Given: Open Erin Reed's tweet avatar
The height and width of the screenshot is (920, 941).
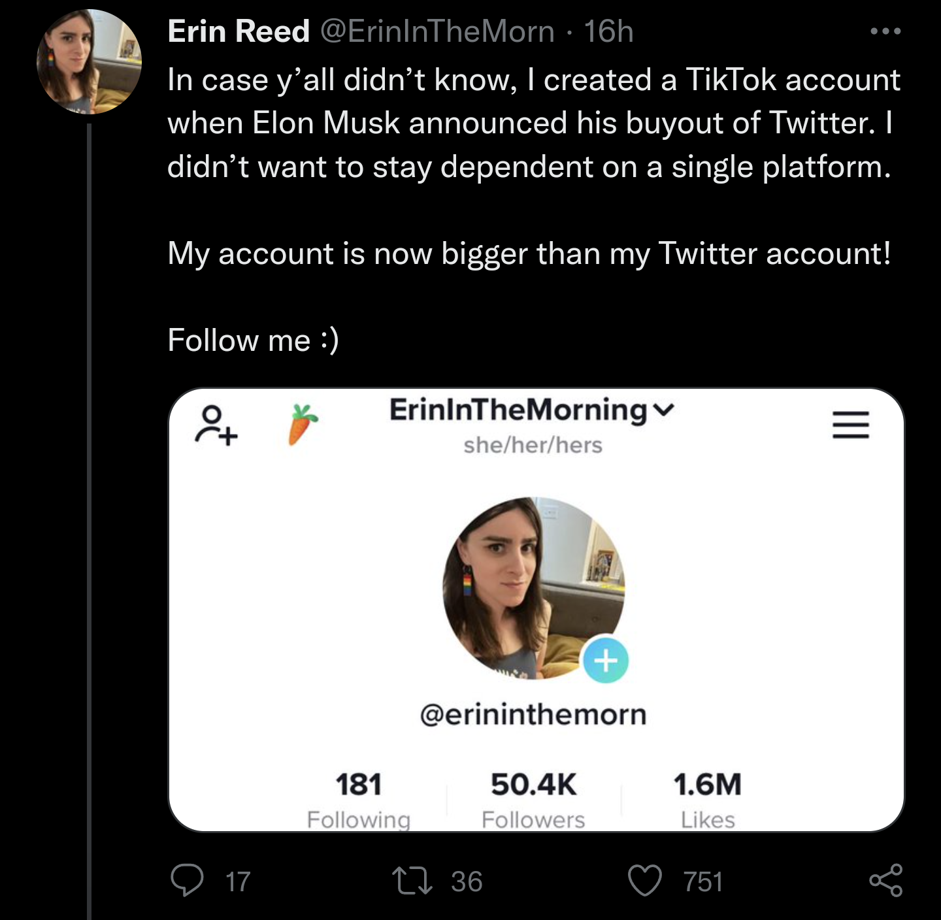Looking at the screenshot, I should click(89, 62).
